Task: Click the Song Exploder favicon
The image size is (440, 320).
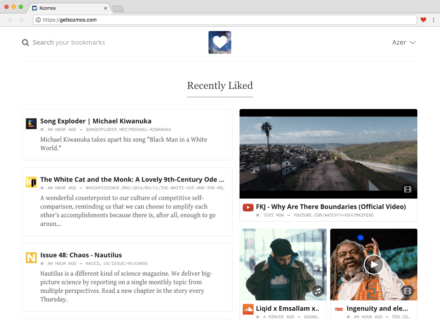Action: coord(31,123)
